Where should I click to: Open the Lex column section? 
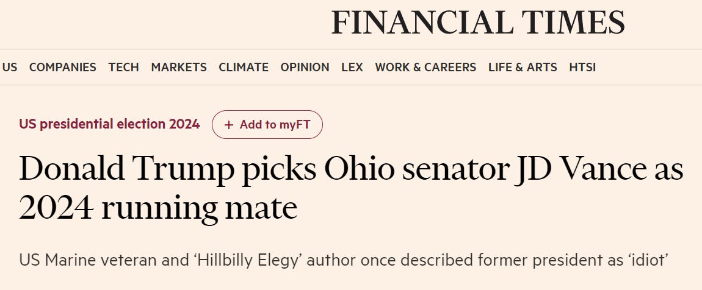352,68
